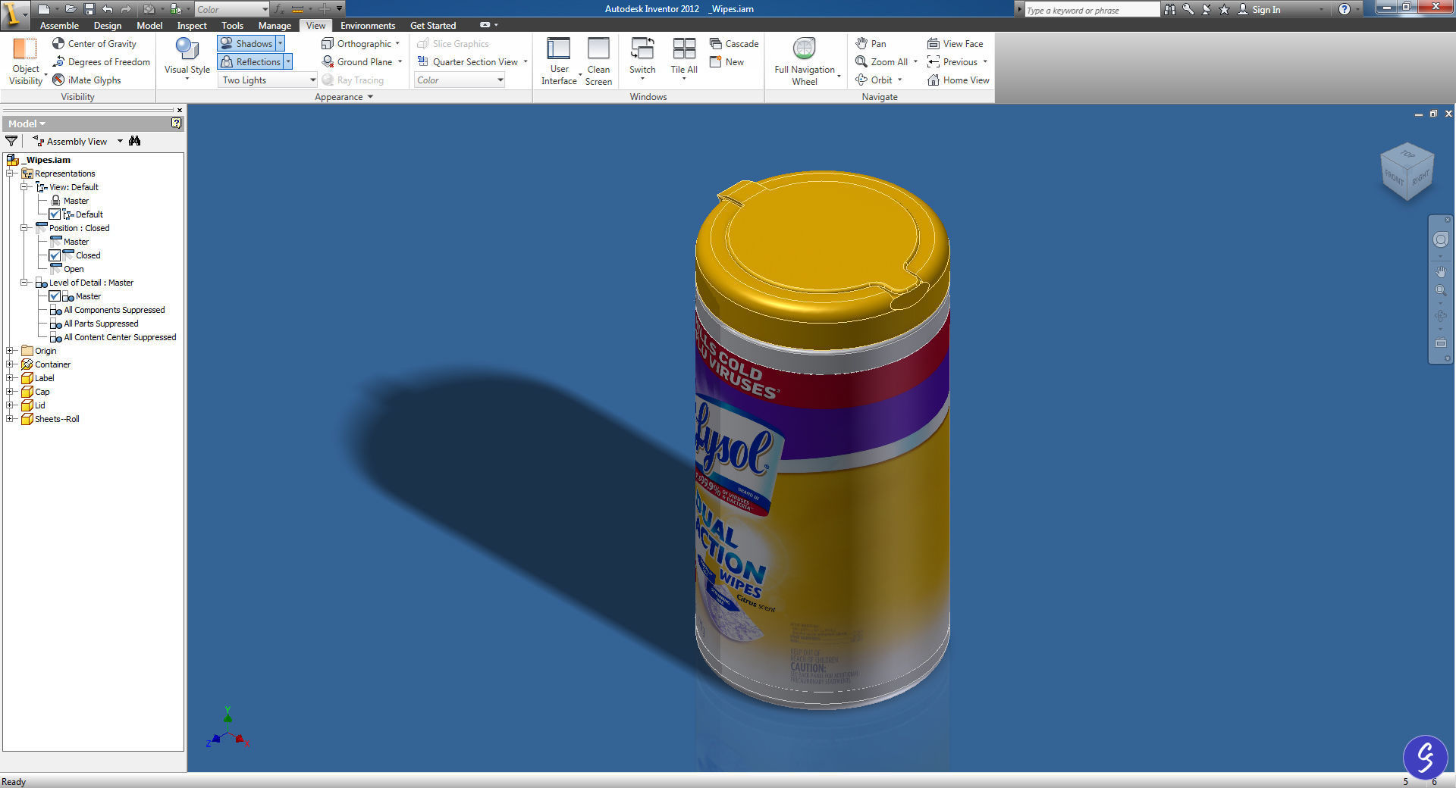Viewport: 1456px width, 788px height.
Task: Click the ViewCube to reorient view
Action: pos(1407,172)
